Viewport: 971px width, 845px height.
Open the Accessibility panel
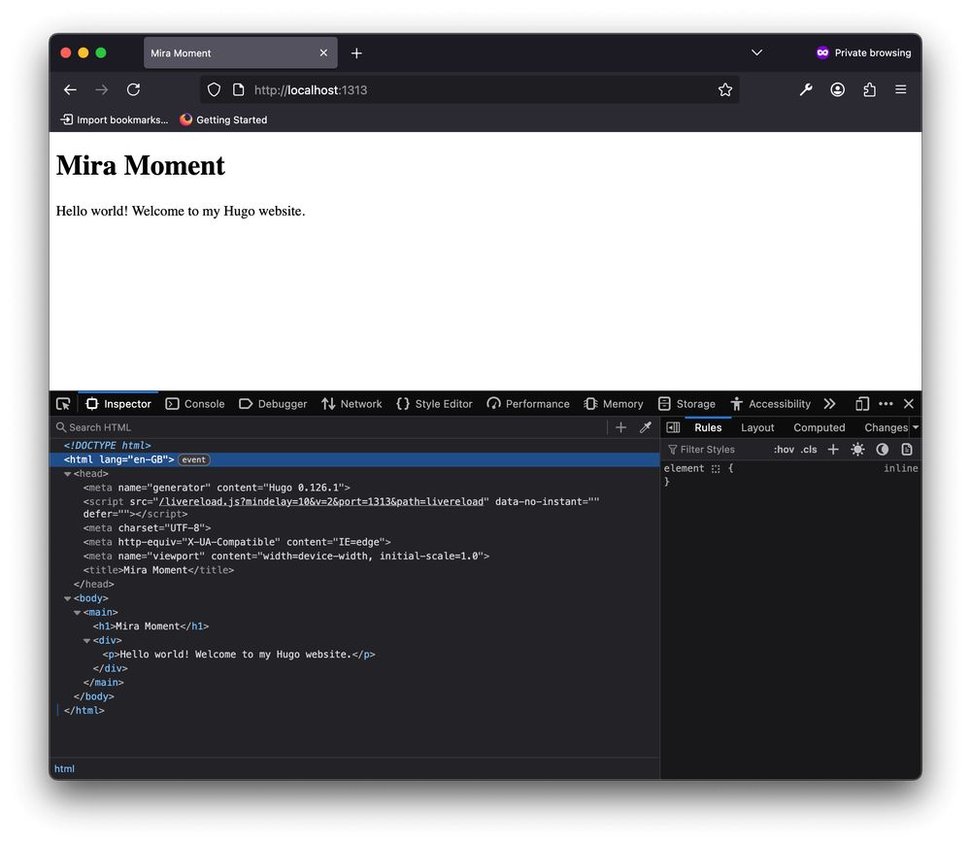click(x=770, y=404)
